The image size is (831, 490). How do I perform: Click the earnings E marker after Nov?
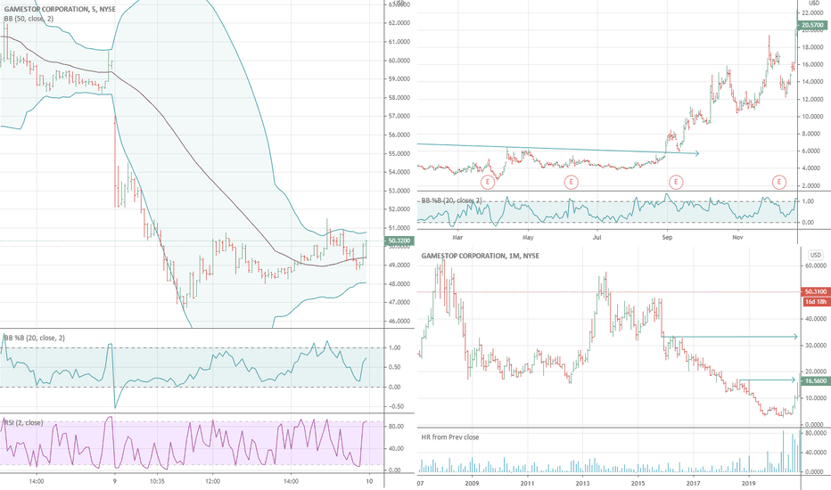[778, 183]
